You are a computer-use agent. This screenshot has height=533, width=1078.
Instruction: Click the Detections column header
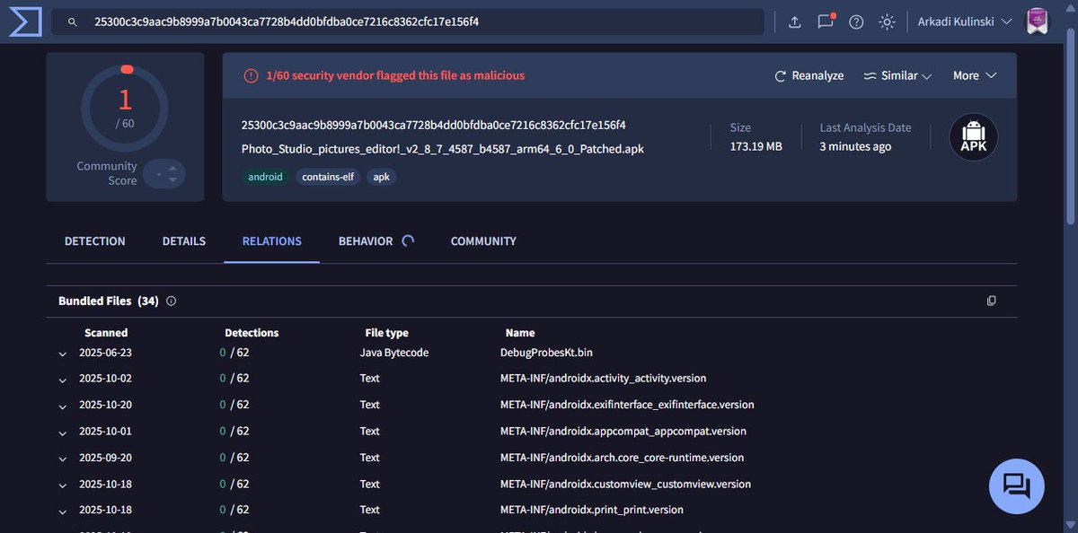(x=252, y=333)
